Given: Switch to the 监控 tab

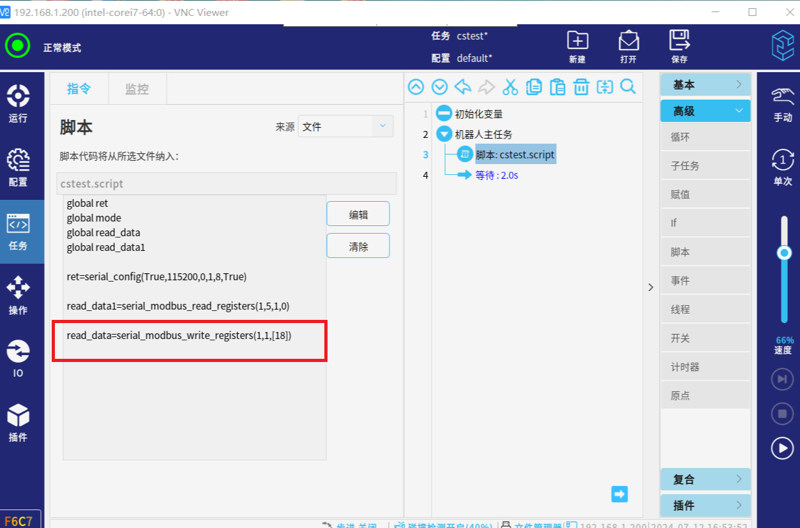Looking at the screenshot, I should (137, 89).
